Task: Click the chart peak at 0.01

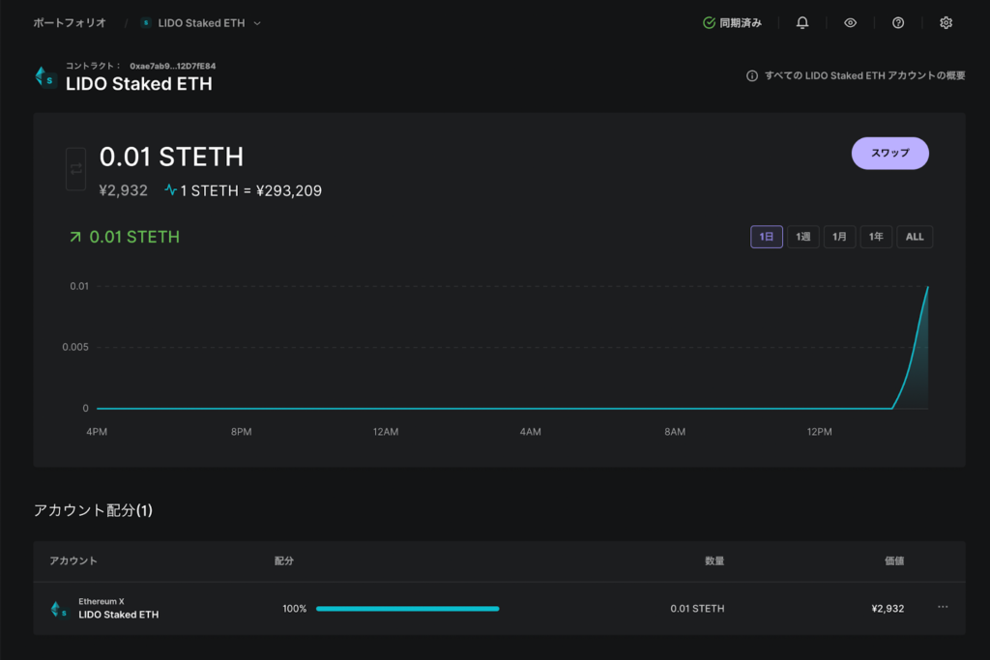Action: 927,287
